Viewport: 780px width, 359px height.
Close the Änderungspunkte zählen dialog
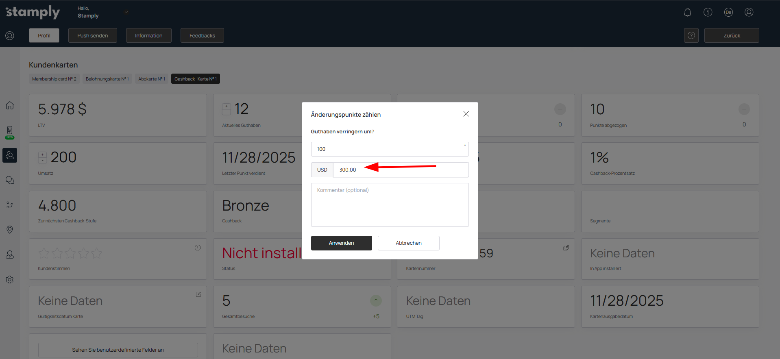[466, 114]
